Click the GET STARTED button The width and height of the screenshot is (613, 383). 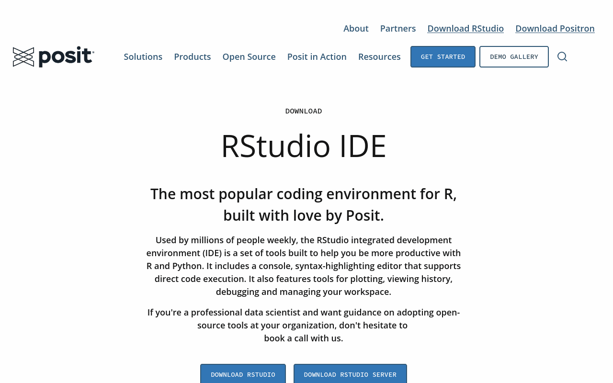(x=443, y=56)
